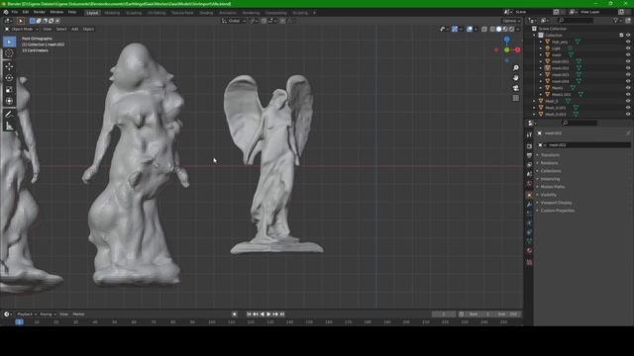This screenshot has width=634, height=356.
Task: Open the Texture properties tab icon
Action: click(x=529, y=262)
